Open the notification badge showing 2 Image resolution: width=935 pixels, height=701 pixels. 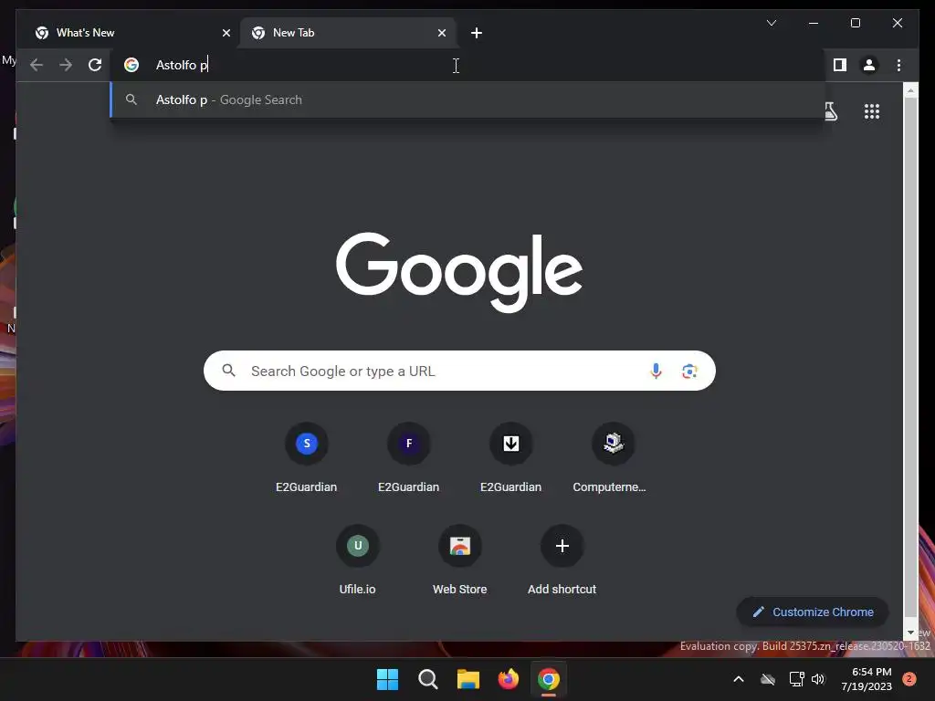tap(909, 679)
